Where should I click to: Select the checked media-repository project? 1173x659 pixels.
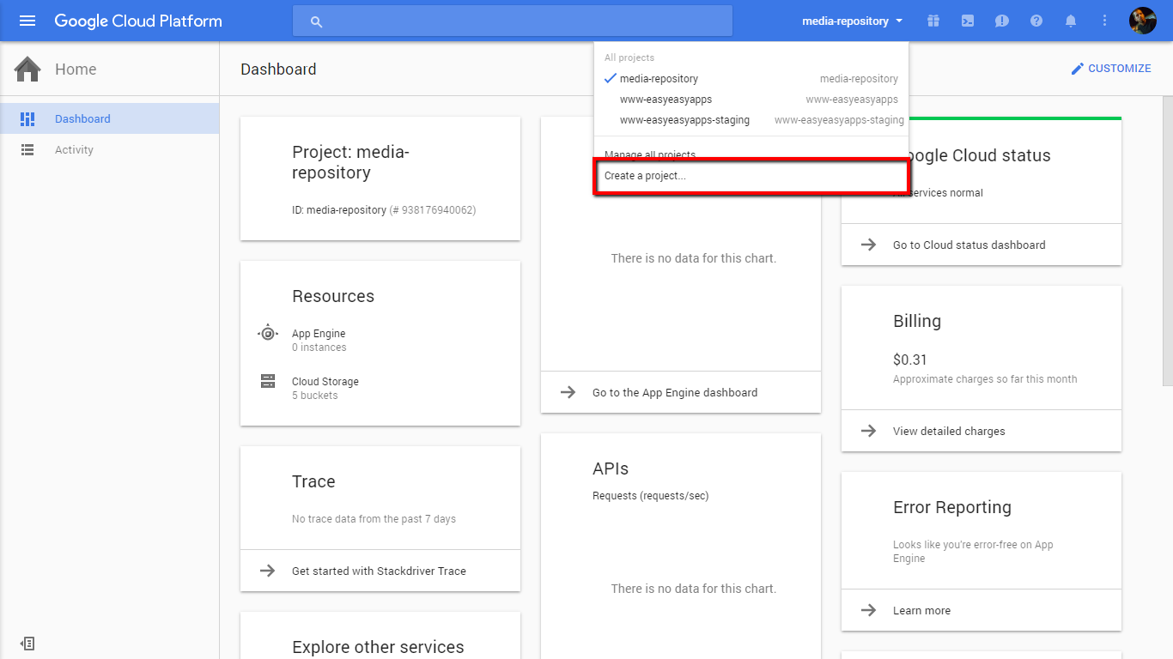point(659,79)
